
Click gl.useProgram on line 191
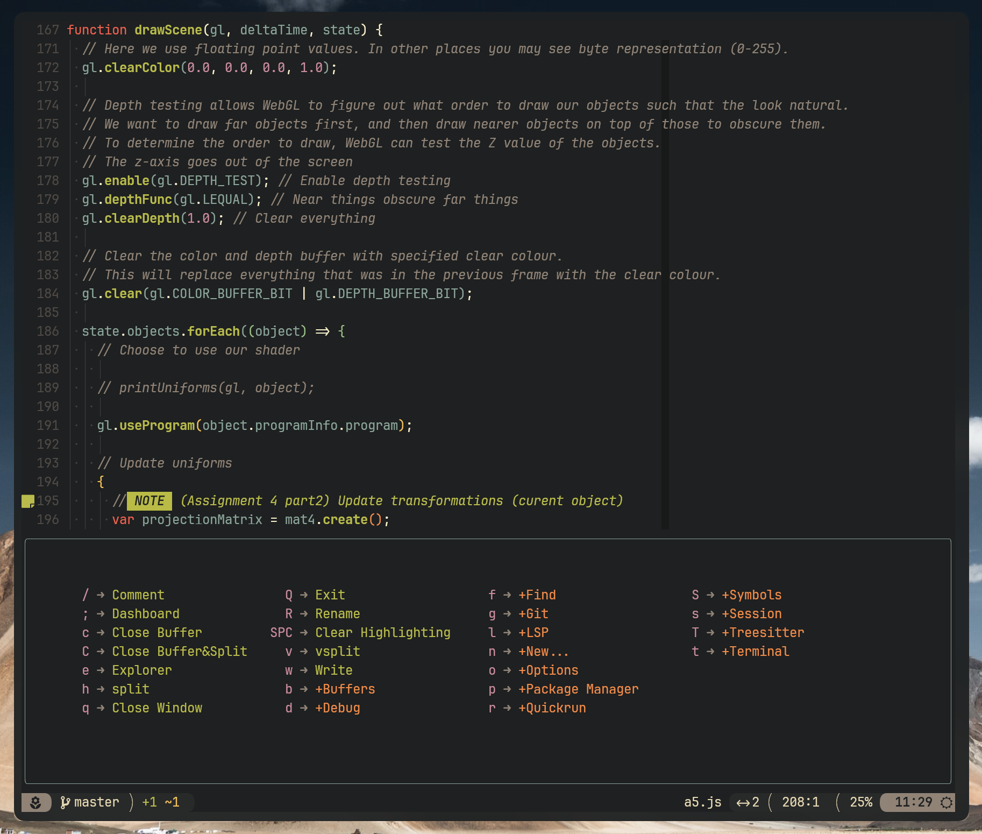coord(146,426)
